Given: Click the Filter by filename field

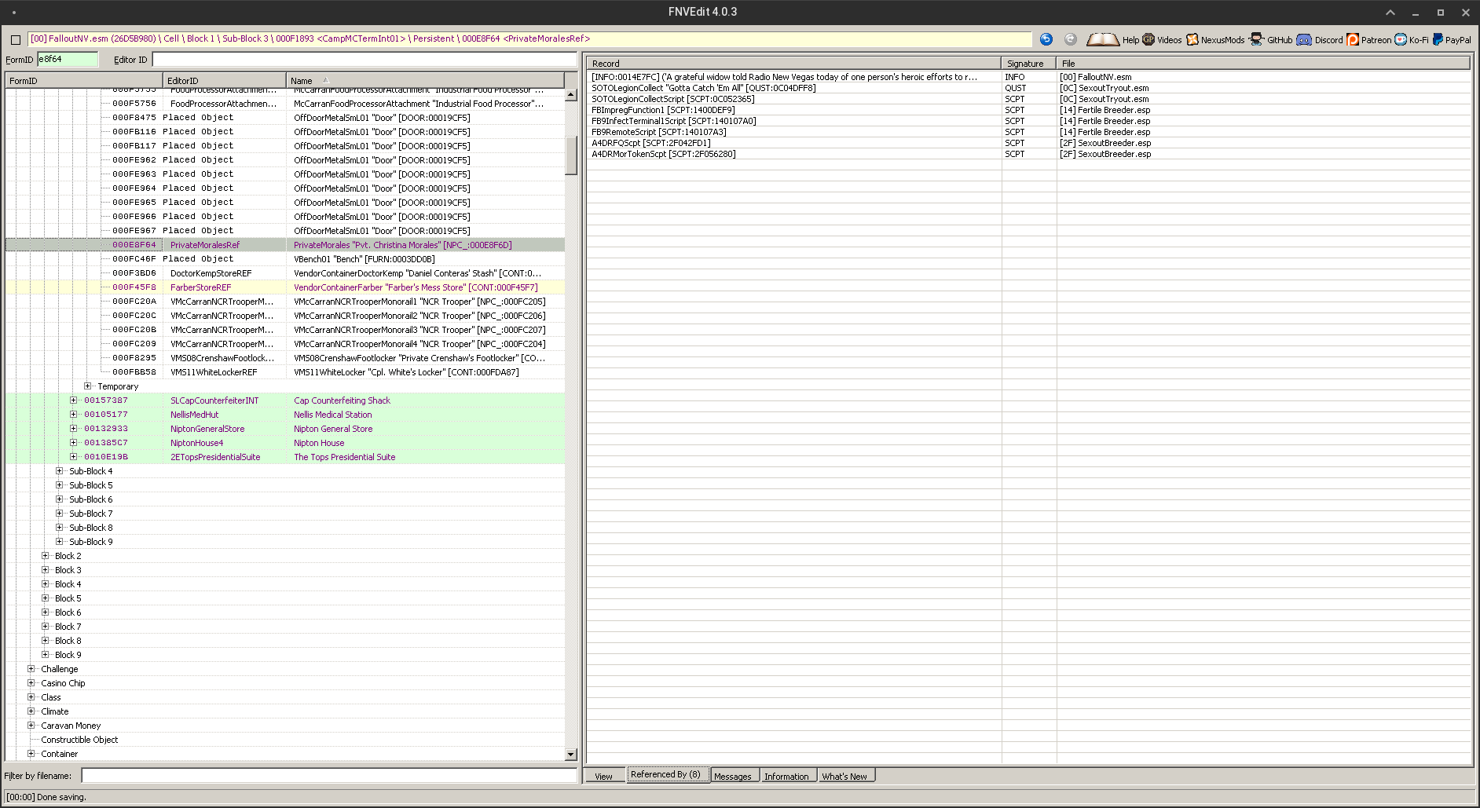Looking at the screenshot, I should 329,776.
